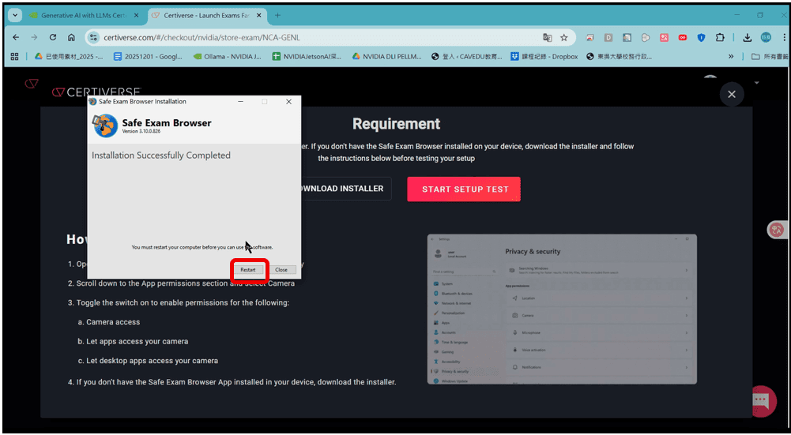Open a new browser tab

[x=277, y=16]
